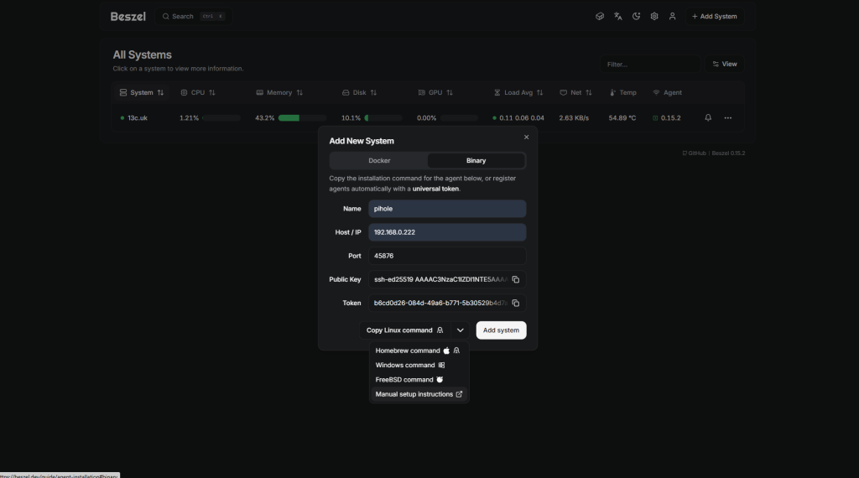Open the language selector icon
Viewport: 859px width, 478px height.
[617, 16]
